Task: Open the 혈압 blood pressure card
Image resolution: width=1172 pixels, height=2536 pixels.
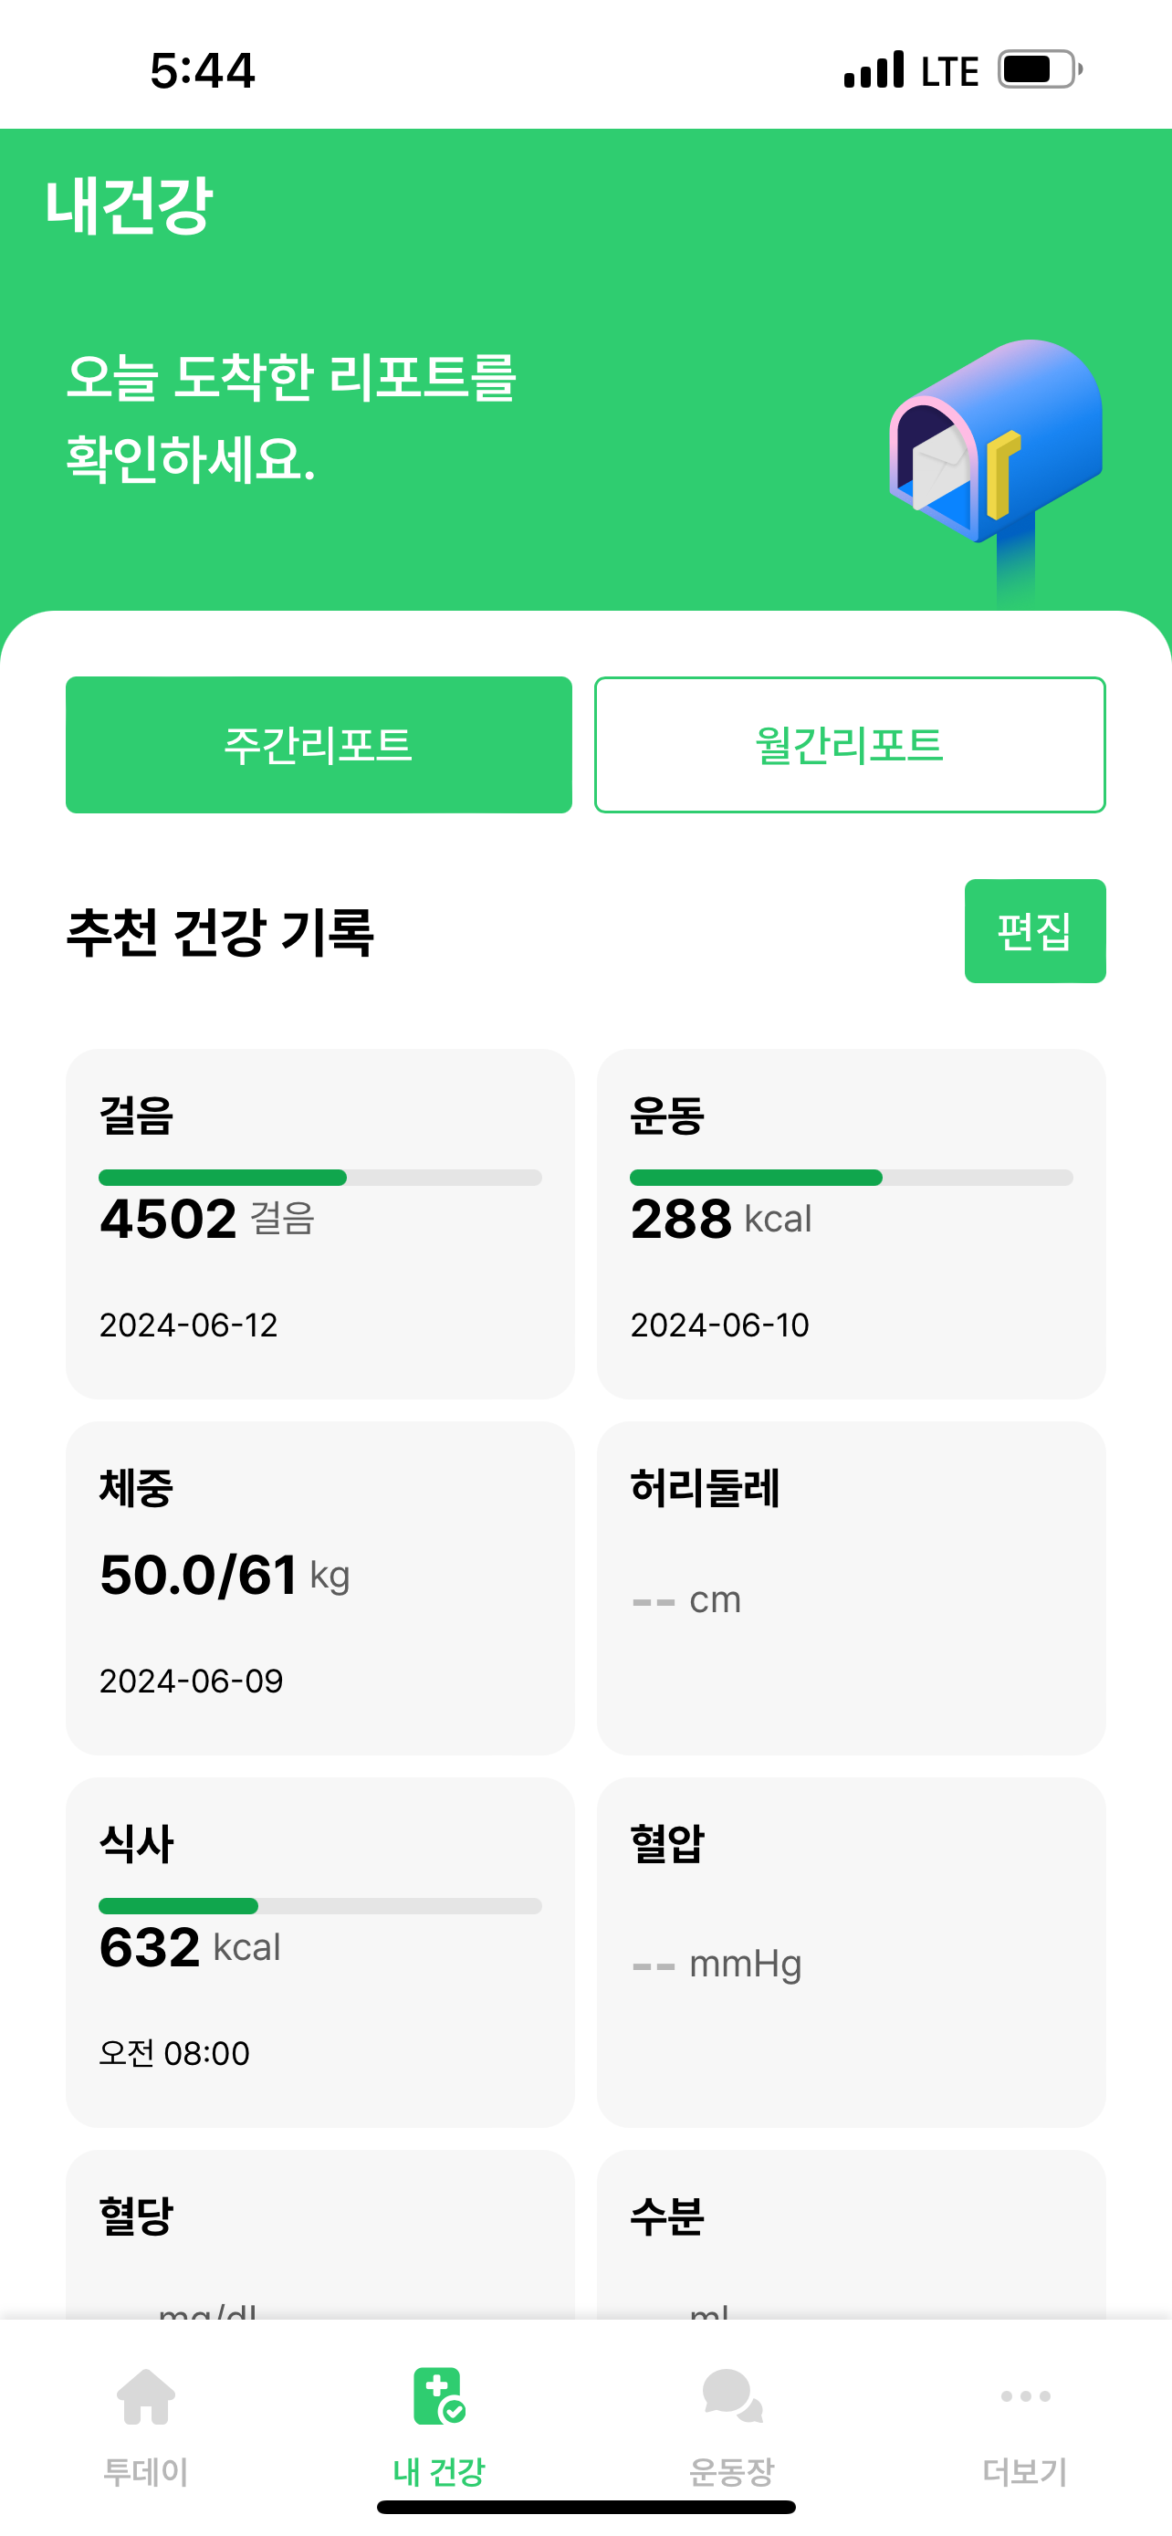Action: pos(852,1951)
